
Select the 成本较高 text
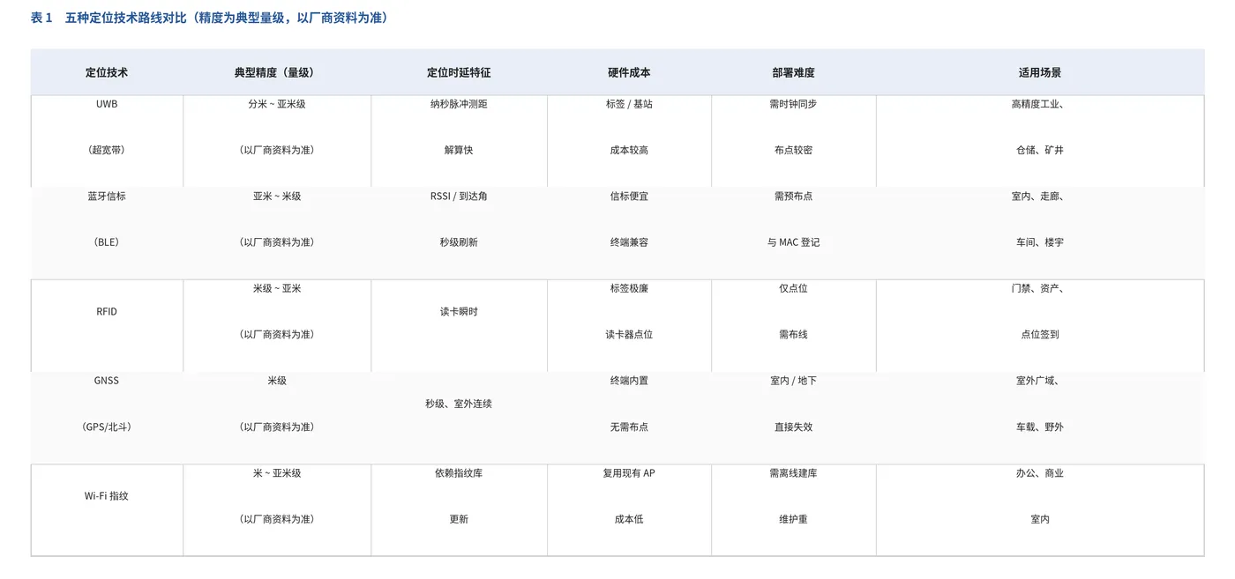click(x=629, y=150)
